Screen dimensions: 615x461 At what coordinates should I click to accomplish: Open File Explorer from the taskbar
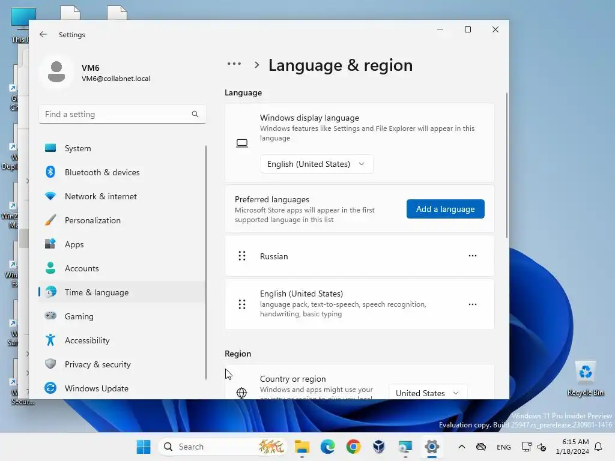(x=302, y=447)
